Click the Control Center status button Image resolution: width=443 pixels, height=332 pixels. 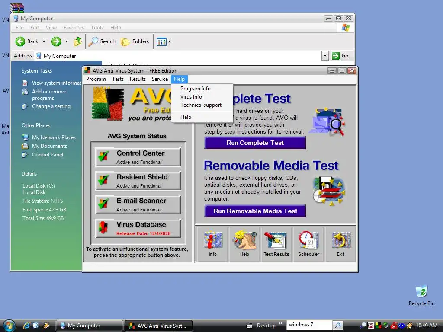(x=138, y=157)
